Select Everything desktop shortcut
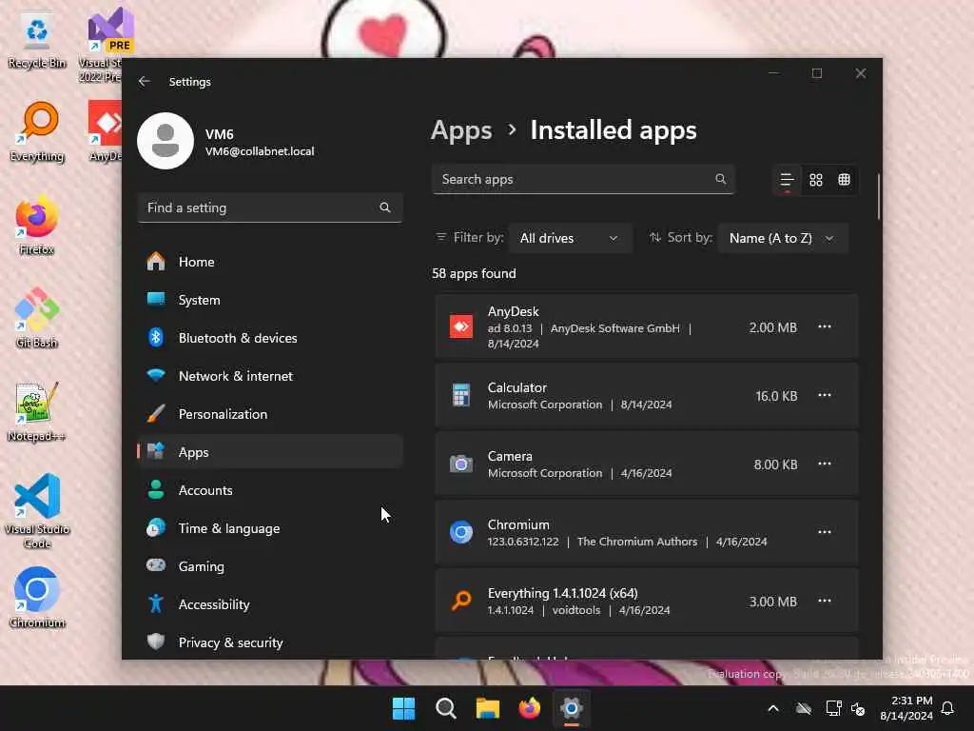The width and height of the screenshot is (974, 731). click(37, 131)
